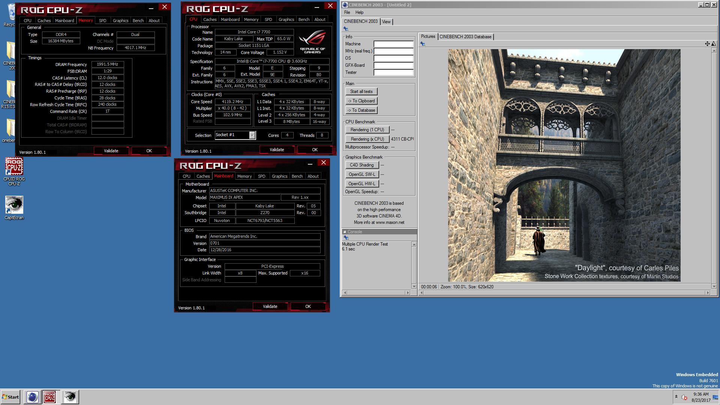
Task: Click the muted volume tray icon
Action: tap(684, 397)
